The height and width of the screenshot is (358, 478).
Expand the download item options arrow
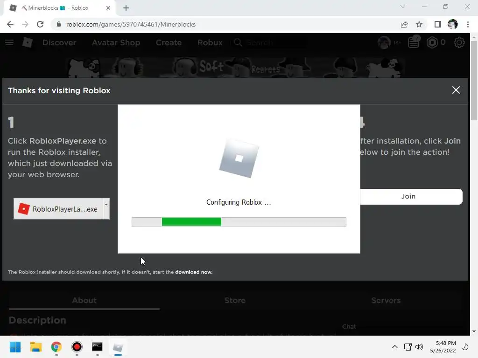pos(106,209)
